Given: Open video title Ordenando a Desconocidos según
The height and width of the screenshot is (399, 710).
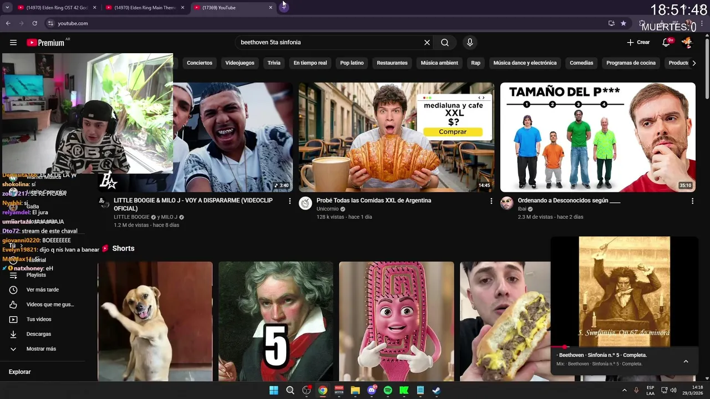Looking at the screenshot, I should click(x=569, y=201).
